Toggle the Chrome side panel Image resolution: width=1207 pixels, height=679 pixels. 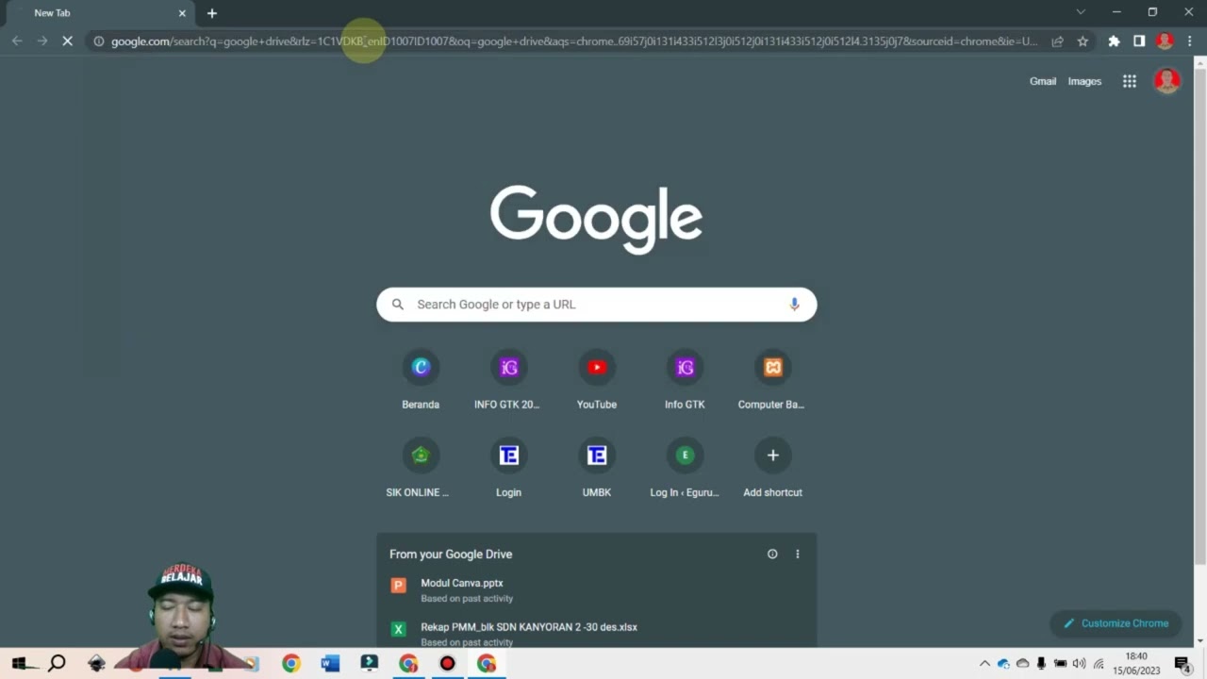point(1139,41)
